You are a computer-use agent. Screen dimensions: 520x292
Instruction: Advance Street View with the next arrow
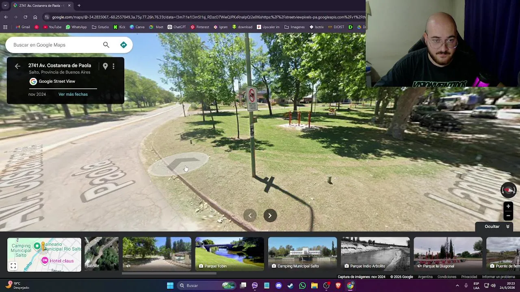(x=270, y=216)
